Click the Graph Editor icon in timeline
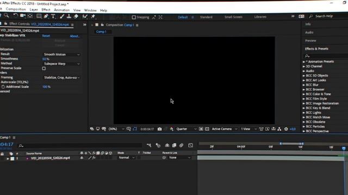Viewport: 348px width, 195px height. point(191,145)
